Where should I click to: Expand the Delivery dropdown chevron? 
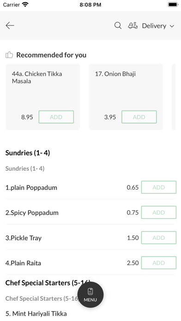[172, 26]
